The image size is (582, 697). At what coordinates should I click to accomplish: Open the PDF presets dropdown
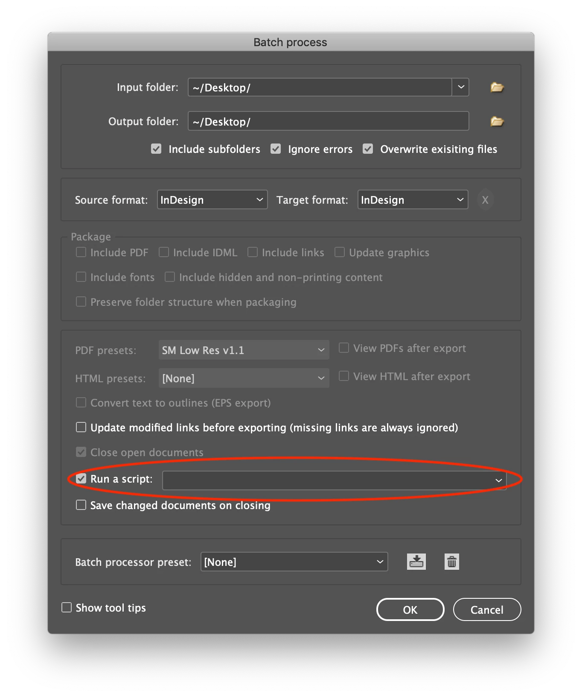[x=244, y=350]
